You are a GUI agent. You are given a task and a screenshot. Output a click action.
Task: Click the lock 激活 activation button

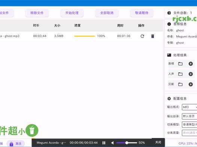[16, 144]
